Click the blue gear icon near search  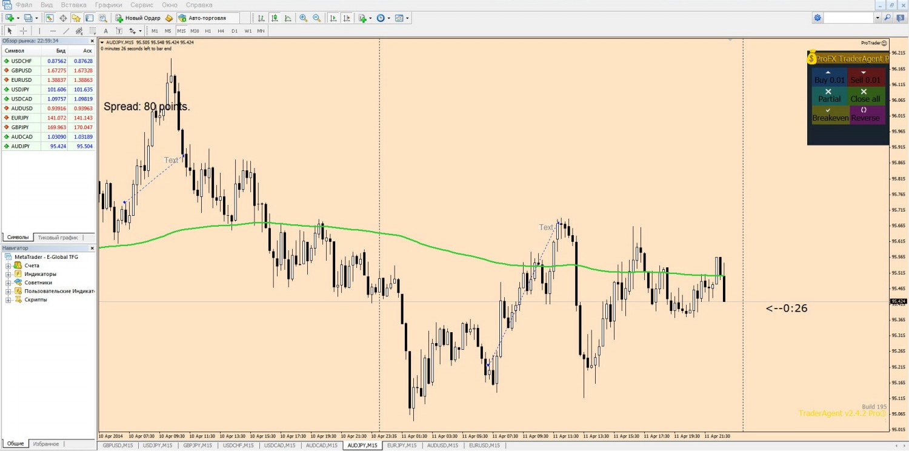[x=818, y=18]
